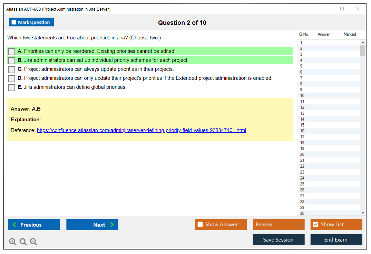The image size is (371, 254).
Task: Go to the Next question
Action: 92,225
